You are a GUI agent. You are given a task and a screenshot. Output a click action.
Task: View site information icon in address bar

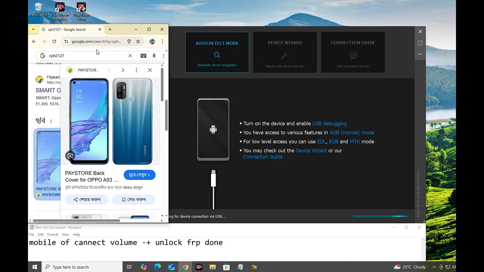point(66,42)
